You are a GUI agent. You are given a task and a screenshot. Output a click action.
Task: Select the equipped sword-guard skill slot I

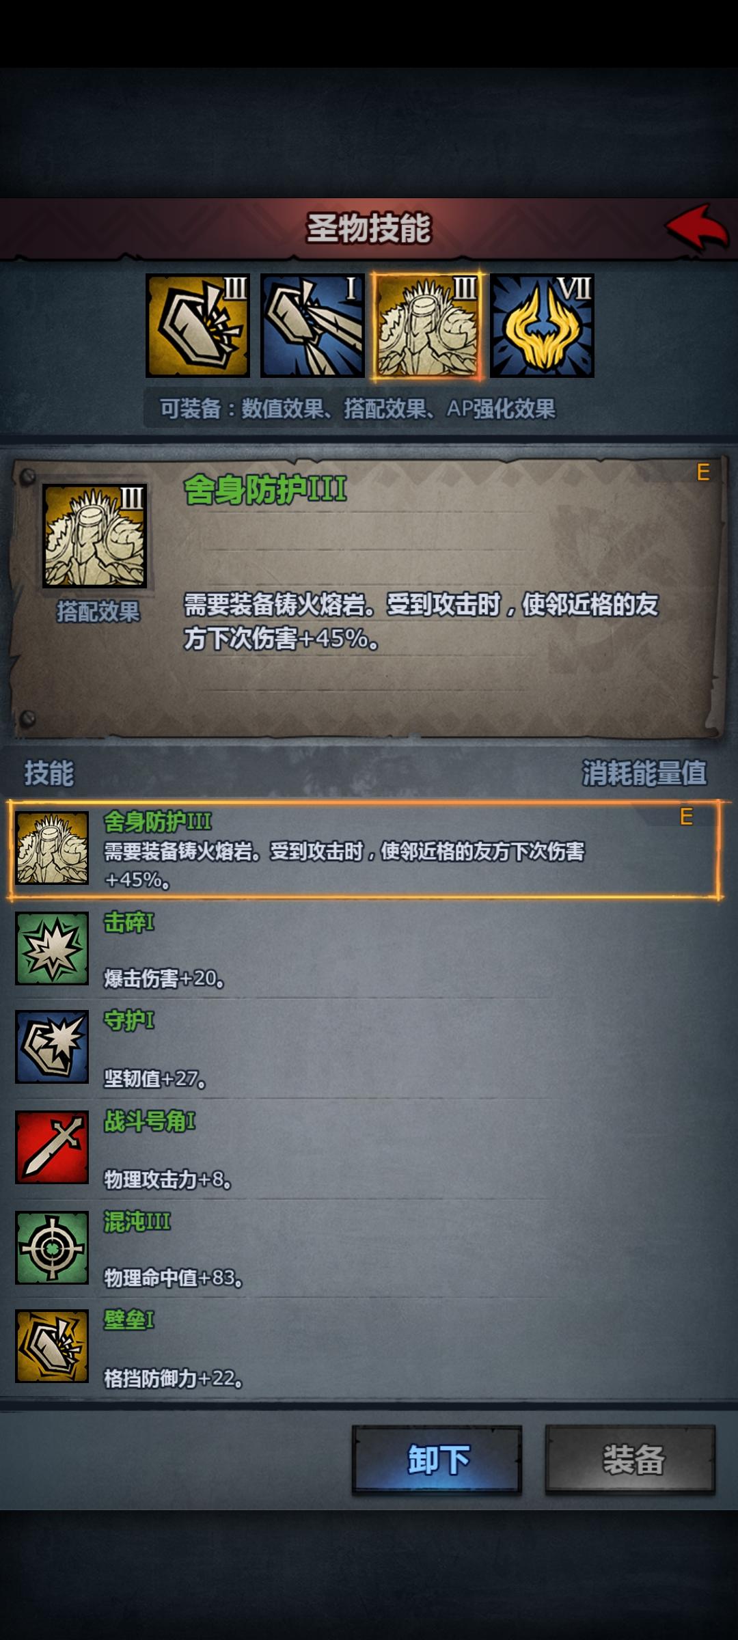pyautogui.click(x=312, y=325)
